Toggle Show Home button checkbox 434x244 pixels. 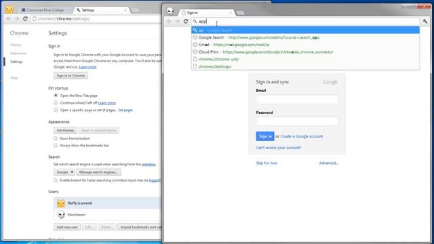pos(56,138)
